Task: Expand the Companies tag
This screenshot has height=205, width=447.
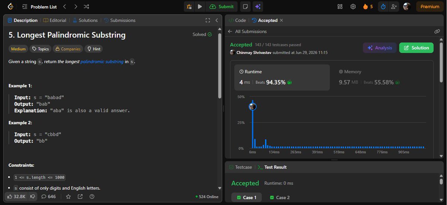Action: tap(68, 49)
